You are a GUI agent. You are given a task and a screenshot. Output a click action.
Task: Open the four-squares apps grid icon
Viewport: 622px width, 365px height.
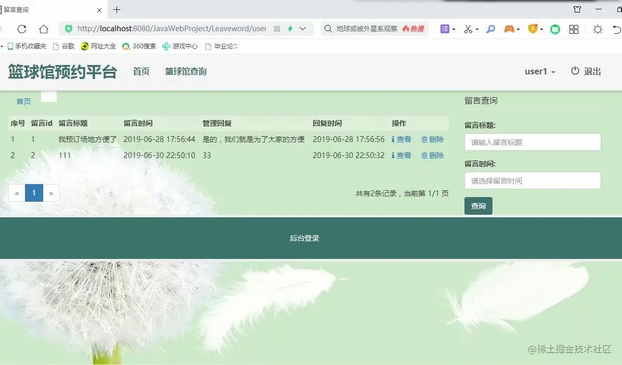click(574, 29)
